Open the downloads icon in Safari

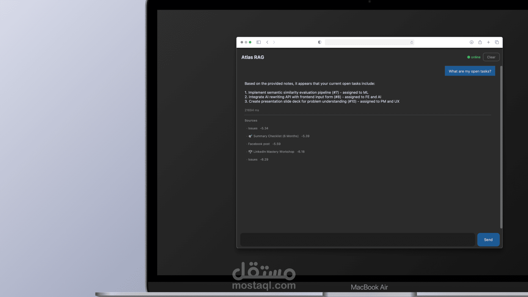pyautogui.click(x=471, y=42)
